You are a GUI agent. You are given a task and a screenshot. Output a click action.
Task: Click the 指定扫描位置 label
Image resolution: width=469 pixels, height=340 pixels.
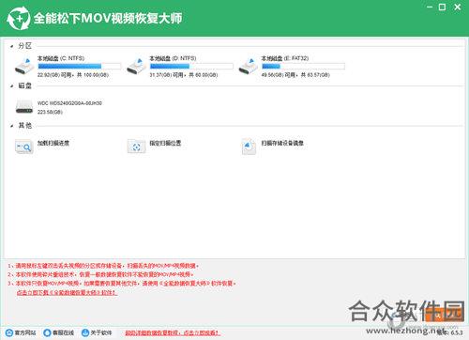[165, 143]
